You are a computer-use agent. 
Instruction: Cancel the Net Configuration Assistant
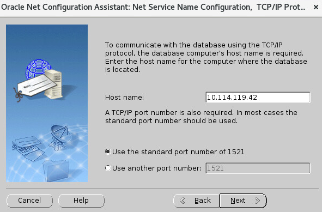pyautogui.click(x=29, y=201)
